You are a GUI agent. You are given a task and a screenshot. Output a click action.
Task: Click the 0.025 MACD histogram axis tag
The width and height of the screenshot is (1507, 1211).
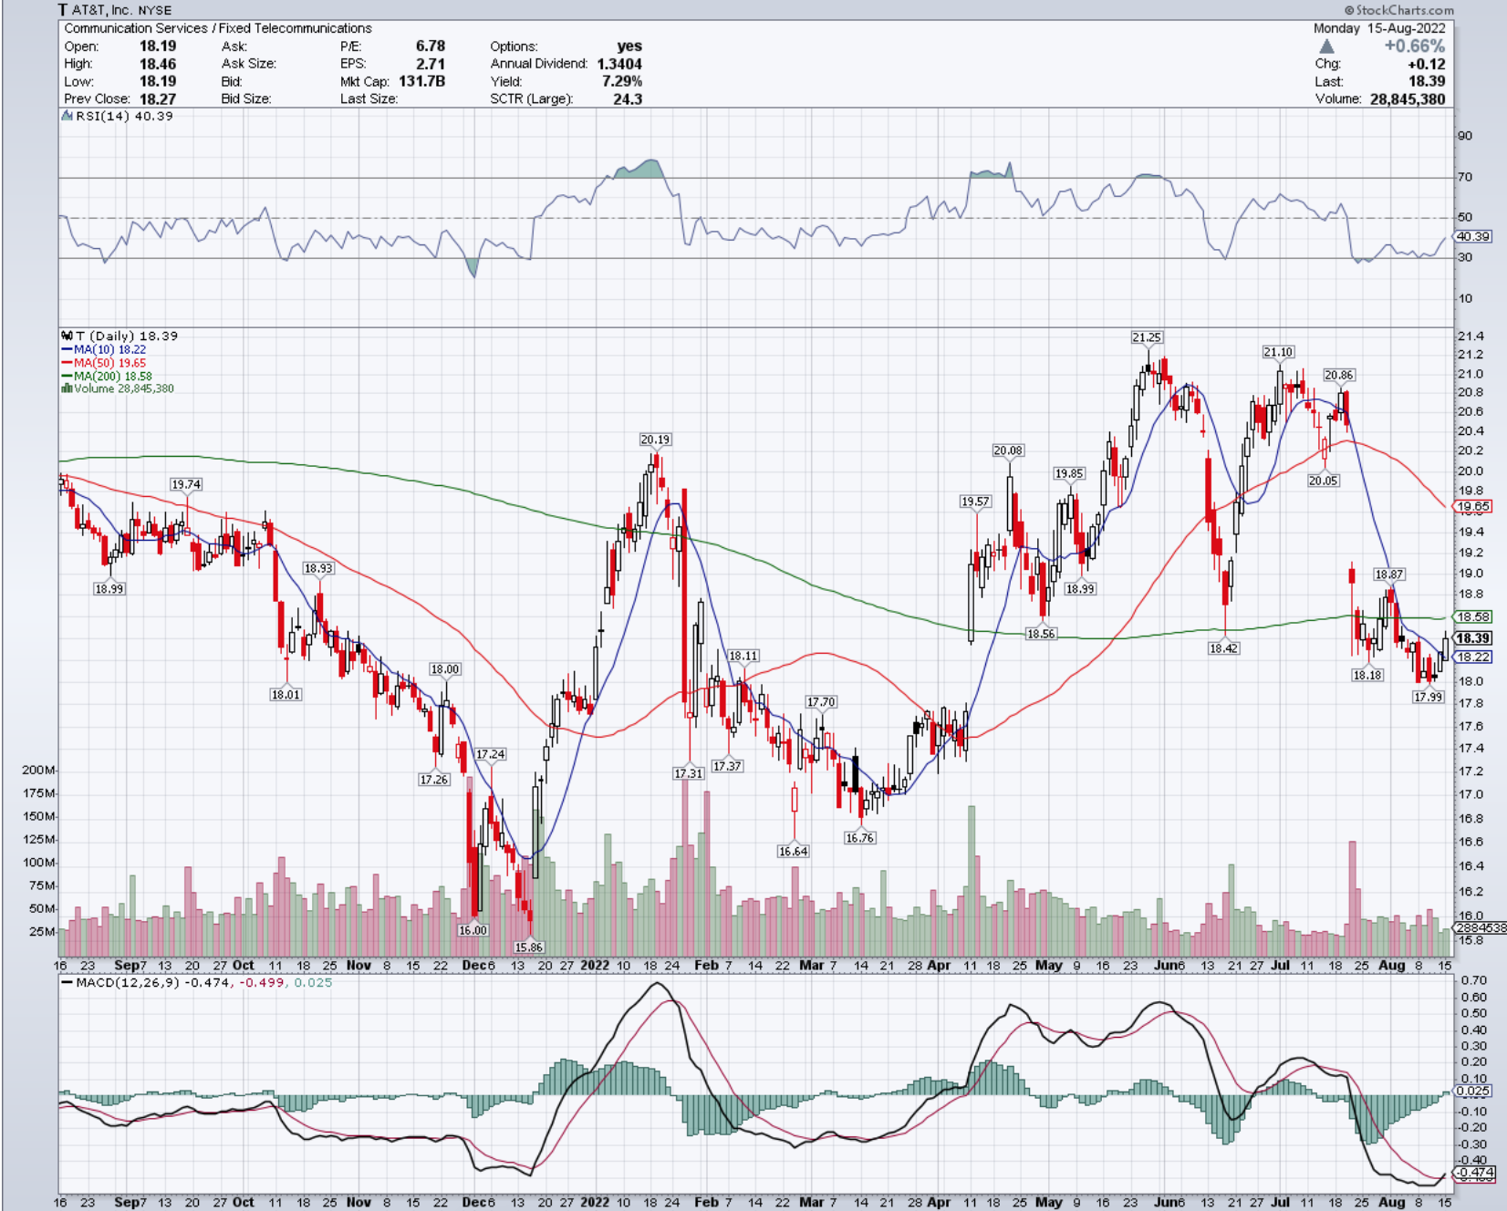click(x=1472, y=1091)
